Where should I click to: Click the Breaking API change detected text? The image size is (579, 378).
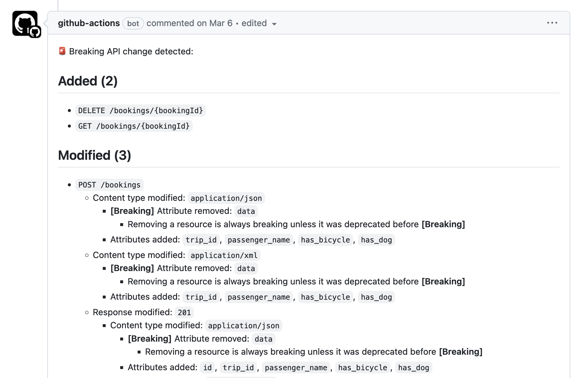pos(131,52)
